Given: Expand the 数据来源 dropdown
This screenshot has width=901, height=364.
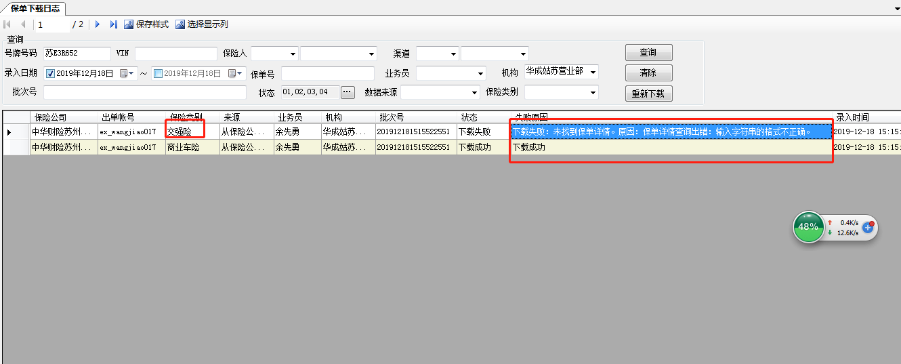Looking at the screenshot, I should [474, 92].
